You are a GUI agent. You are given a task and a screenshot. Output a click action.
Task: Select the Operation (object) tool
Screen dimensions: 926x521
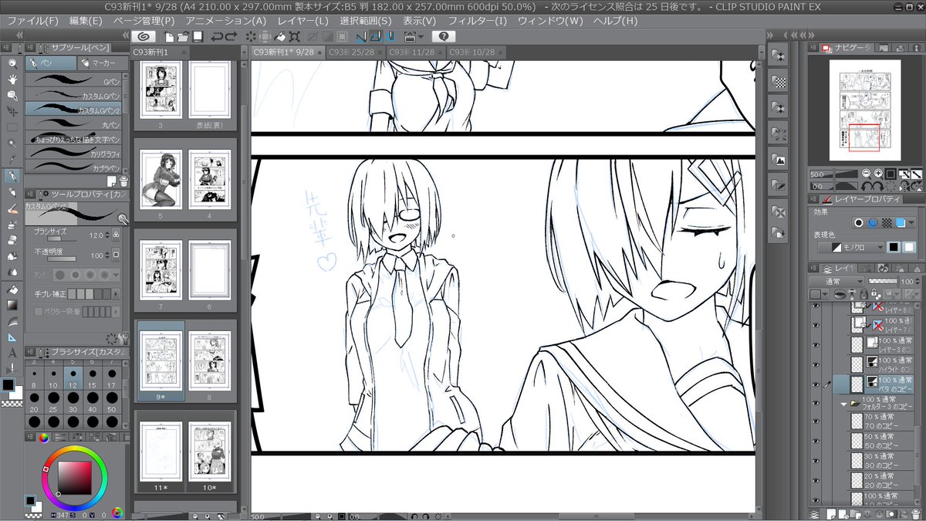[12, 95]
